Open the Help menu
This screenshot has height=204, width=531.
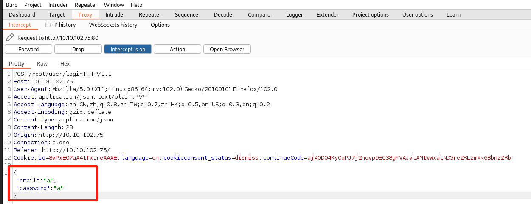click(x=136, y=5)
